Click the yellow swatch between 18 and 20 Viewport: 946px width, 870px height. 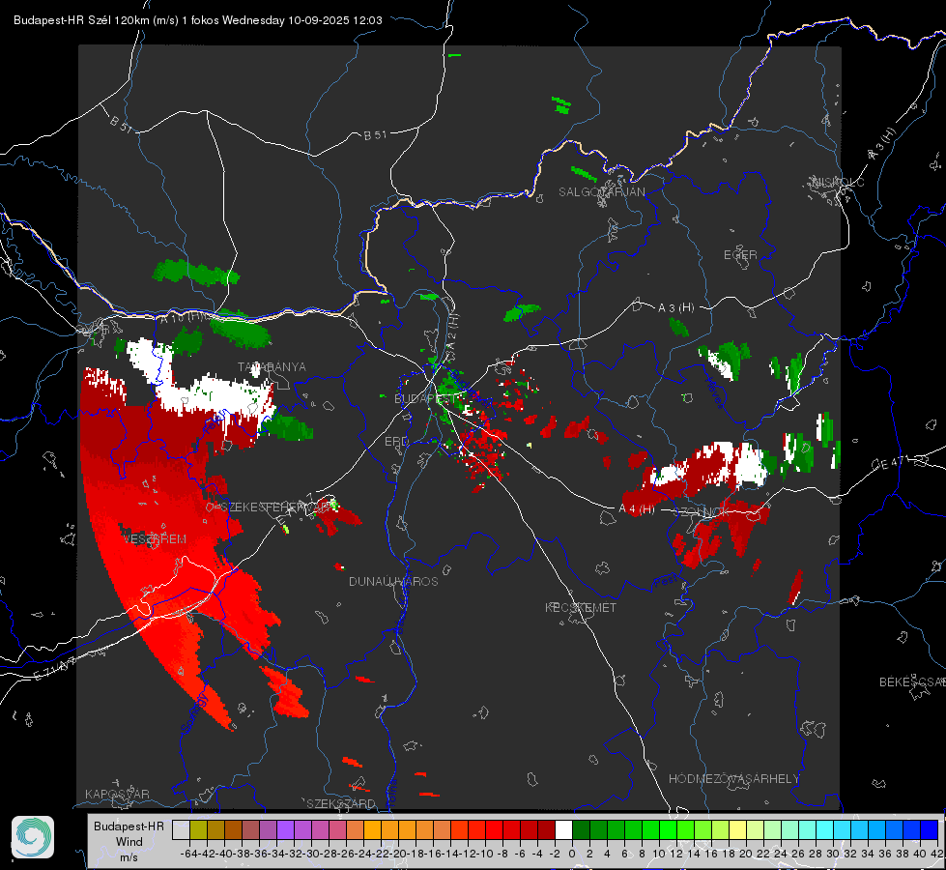click(737, 830)
